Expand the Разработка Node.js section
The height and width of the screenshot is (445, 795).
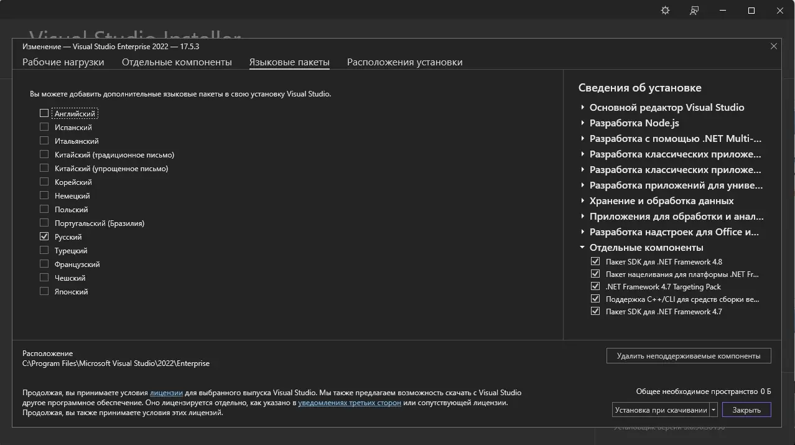pyautogui.click(x=583, y=123)
